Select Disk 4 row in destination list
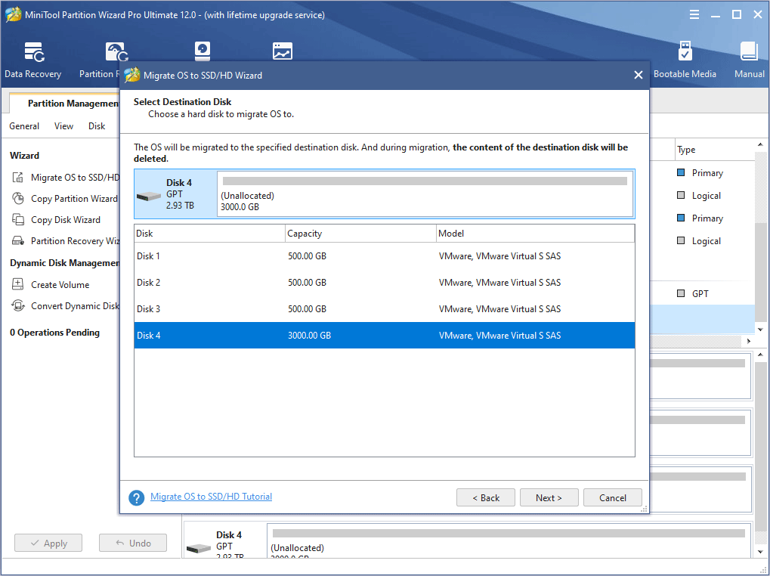 click(385, 336)
